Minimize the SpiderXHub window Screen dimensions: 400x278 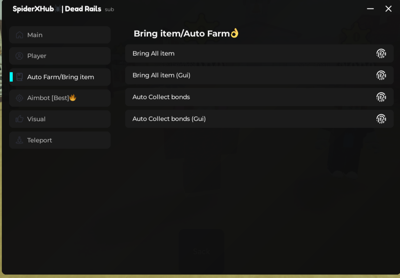point(370,9)
